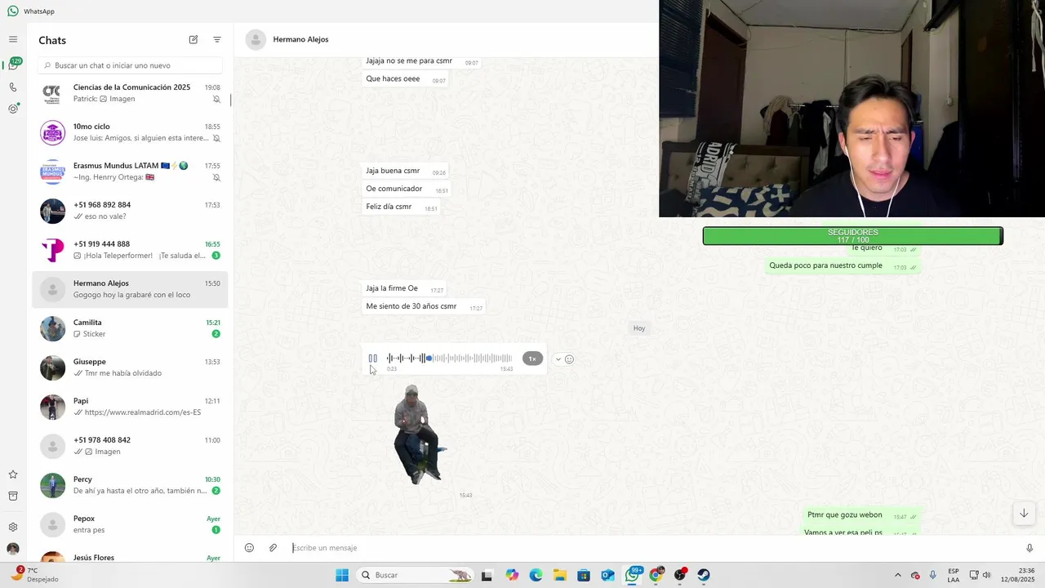Pause the voice message playback
The height and width of the screenshot is (588, 1045).
(x=373, y=359)
